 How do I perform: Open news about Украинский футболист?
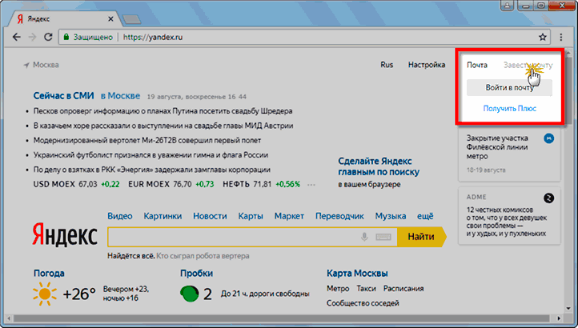pyautogui.click(x=151, y=155)
